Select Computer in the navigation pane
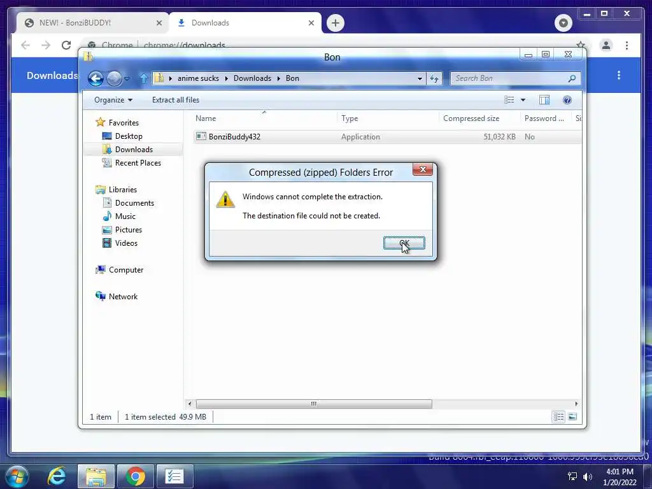This screenshot has height=489, width=652. [x=126, y=270]
